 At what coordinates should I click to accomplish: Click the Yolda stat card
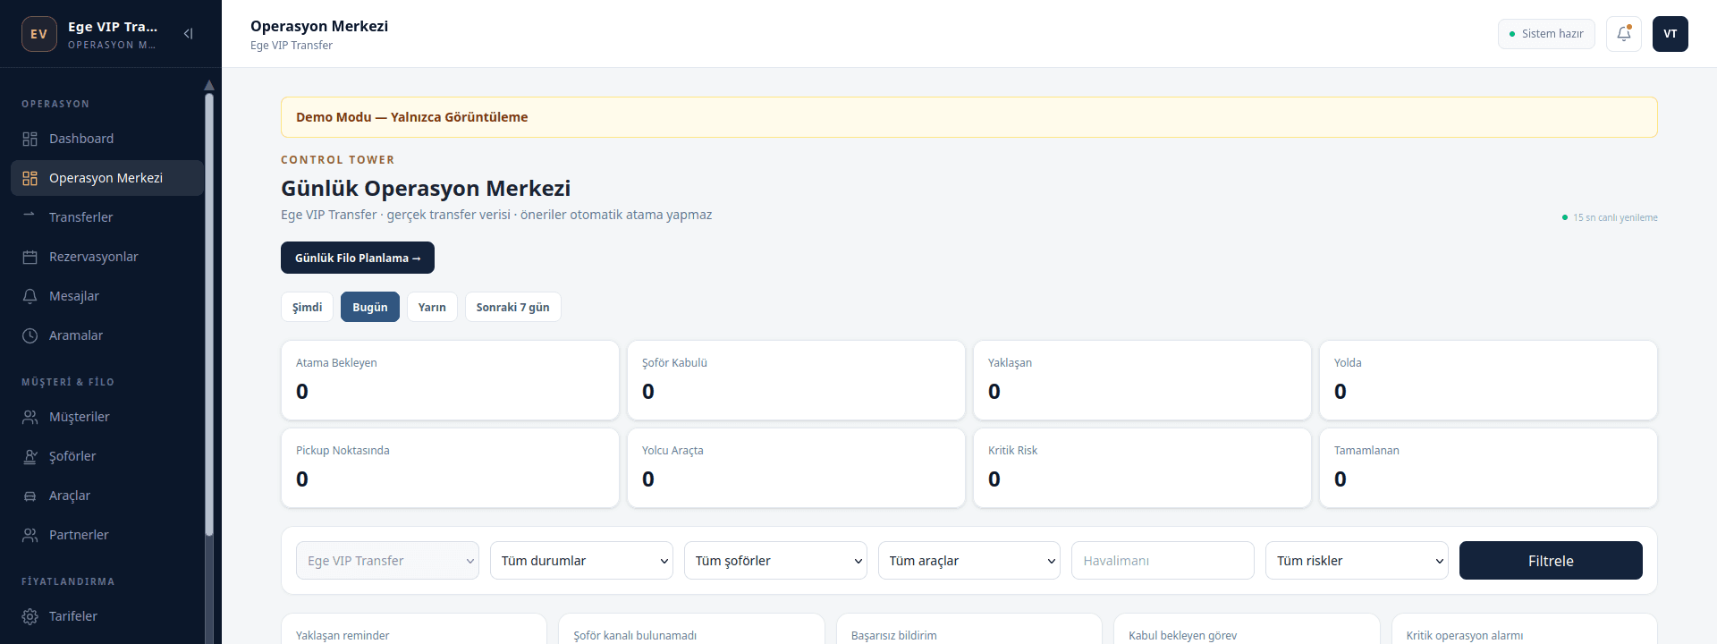click(1488, 380)
